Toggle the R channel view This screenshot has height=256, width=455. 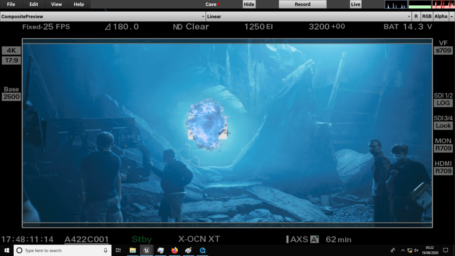pos(416,16)
